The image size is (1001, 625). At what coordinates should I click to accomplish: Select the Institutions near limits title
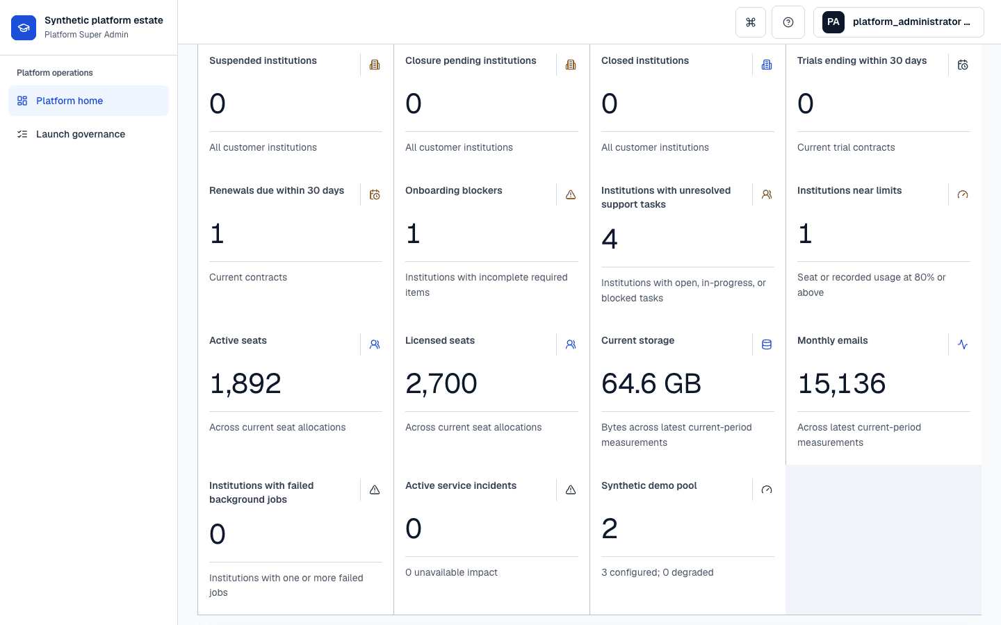(849, 190)
